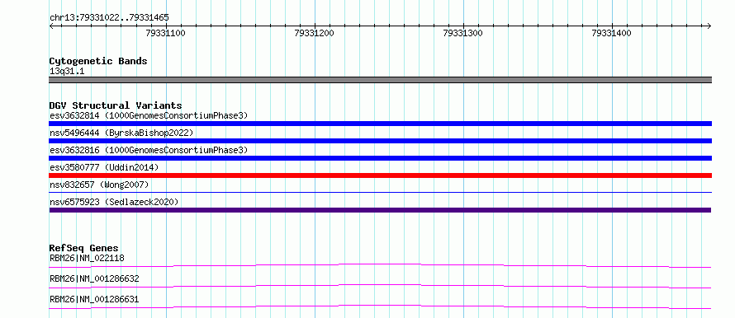735x318 pixels.
Task: Click the nsv832657 (Wong2007) label
Action: pos(99,185)
